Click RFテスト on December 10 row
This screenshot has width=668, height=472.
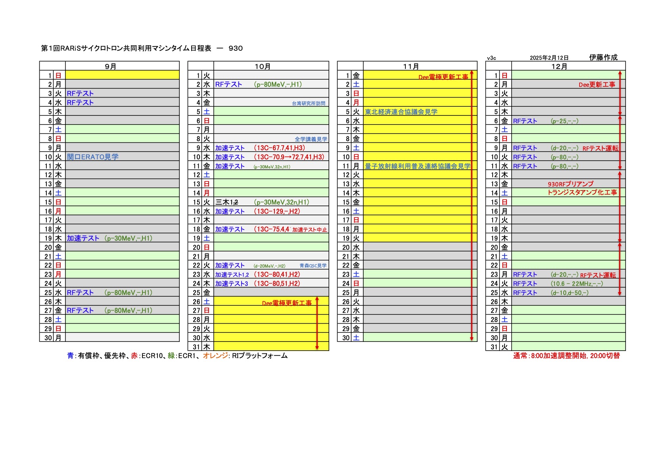(525, 157)
